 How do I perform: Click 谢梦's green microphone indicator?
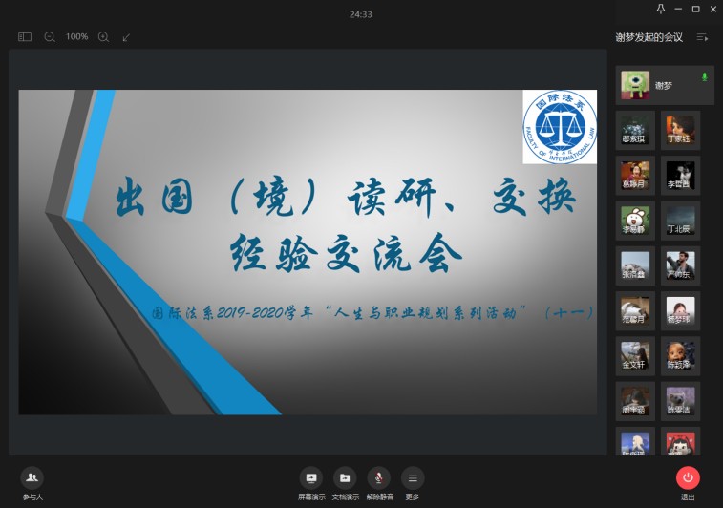click(x=705, y=76)
